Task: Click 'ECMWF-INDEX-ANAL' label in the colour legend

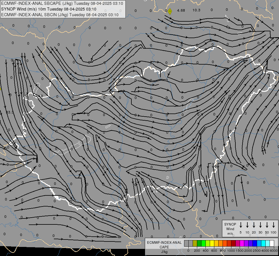Action: pos(164,243)
